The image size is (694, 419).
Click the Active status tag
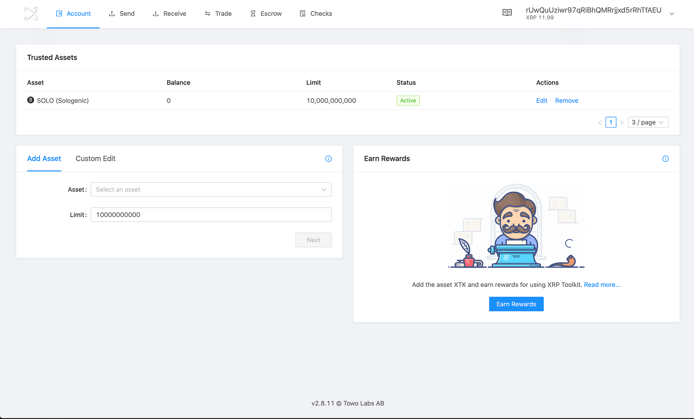[408, 100]
